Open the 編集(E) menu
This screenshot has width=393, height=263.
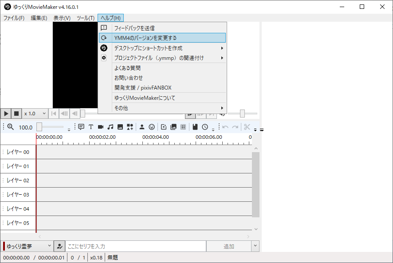tap(39, 18)
